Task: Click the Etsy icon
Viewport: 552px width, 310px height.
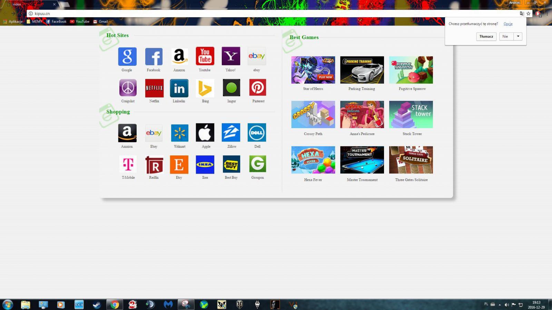Action: [179, 164]
